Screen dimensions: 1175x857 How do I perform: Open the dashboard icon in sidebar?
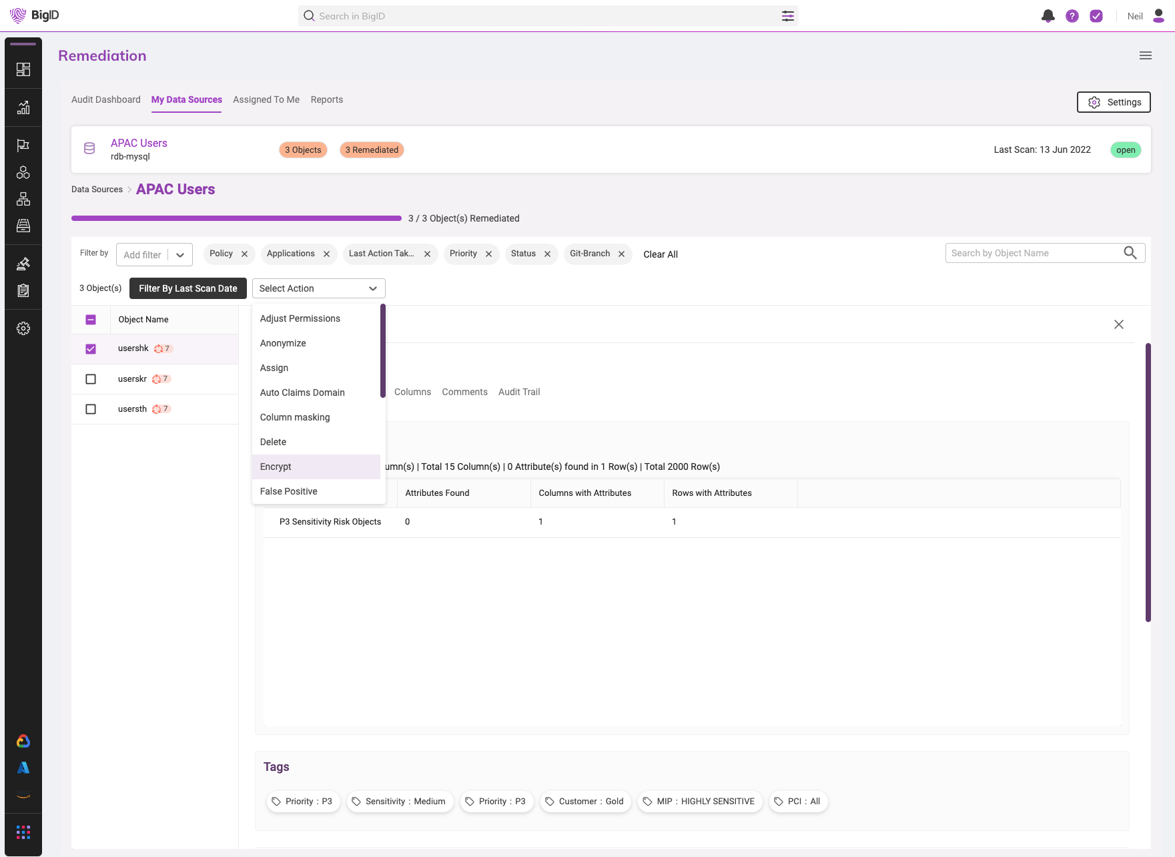pyautogui.click(x=23, y=69)
